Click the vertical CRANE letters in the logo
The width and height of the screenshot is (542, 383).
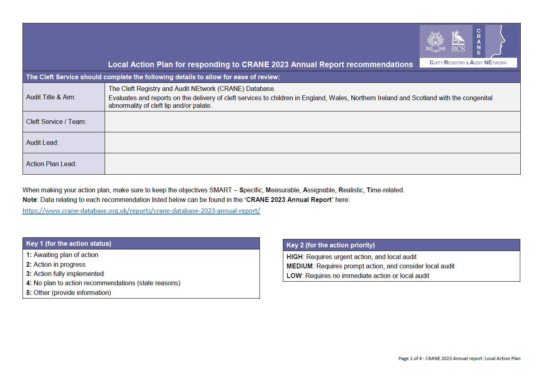pos(478,42)
